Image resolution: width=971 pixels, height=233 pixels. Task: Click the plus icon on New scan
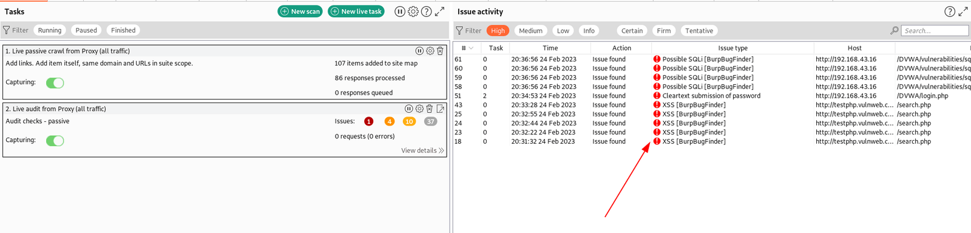pos(285,12)
